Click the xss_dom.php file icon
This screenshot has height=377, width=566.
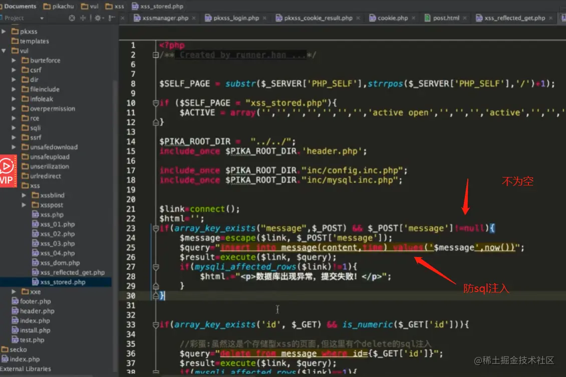click(36, 262)
